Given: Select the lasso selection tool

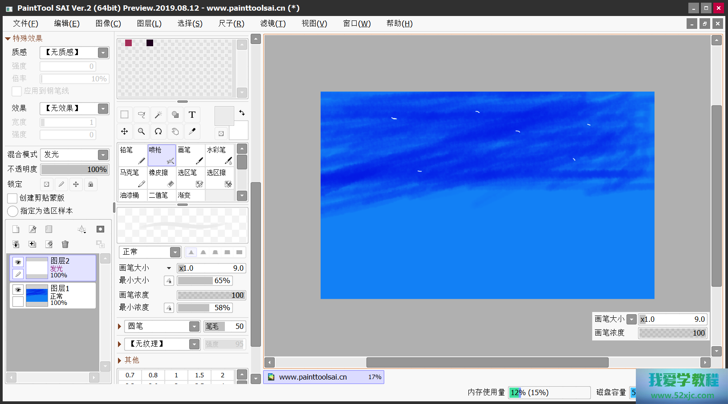Looking at the screenshot, I should coord(142,115).
